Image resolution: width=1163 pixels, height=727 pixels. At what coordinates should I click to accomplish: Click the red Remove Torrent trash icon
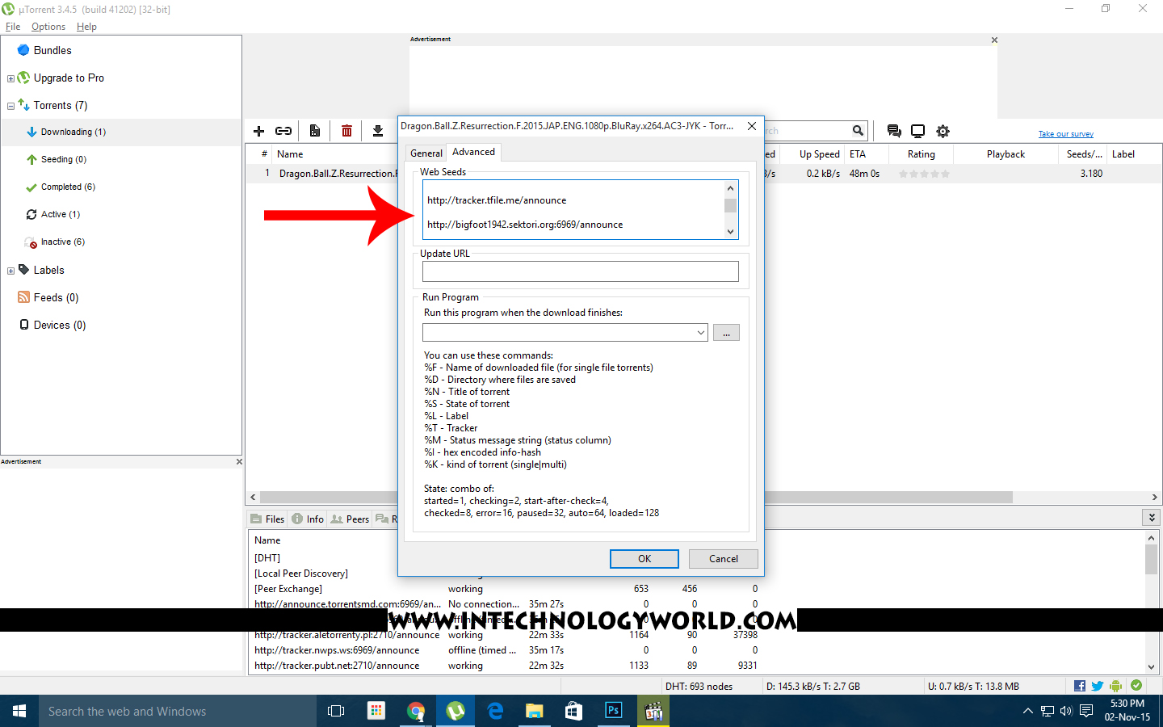tap(346, 131)
